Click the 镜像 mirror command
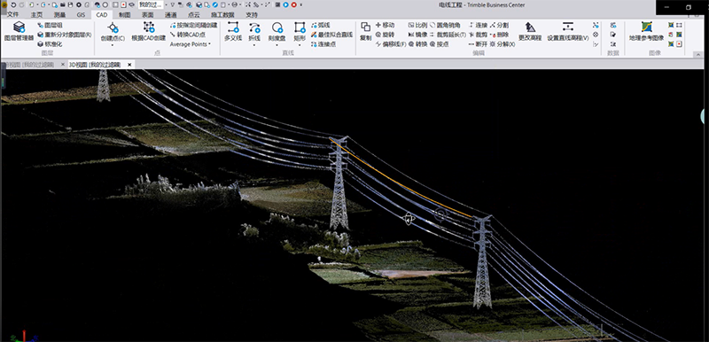Viewport: 709px width, 342px height. (x=417, y=35)
